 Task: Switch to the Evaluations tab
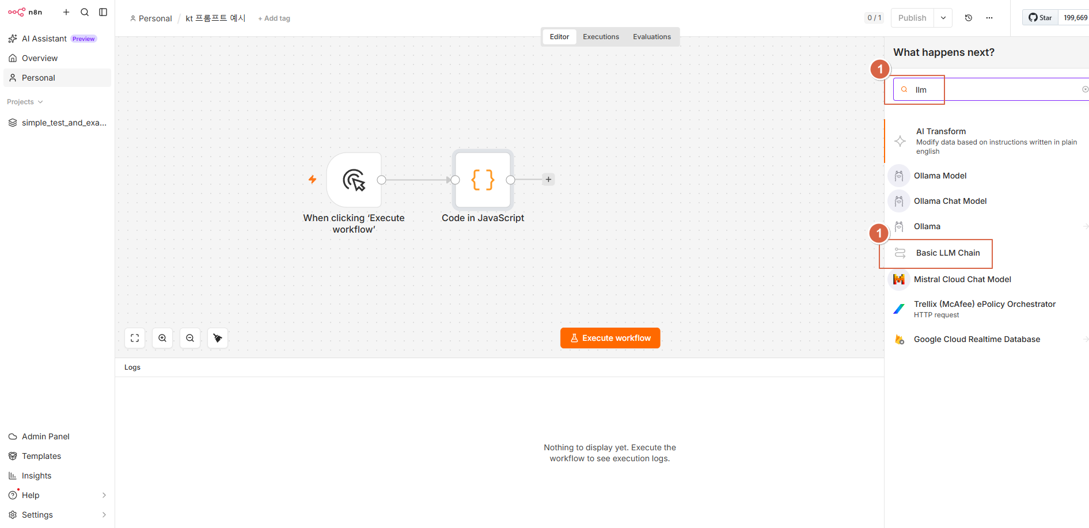click(x=652, y=37)
